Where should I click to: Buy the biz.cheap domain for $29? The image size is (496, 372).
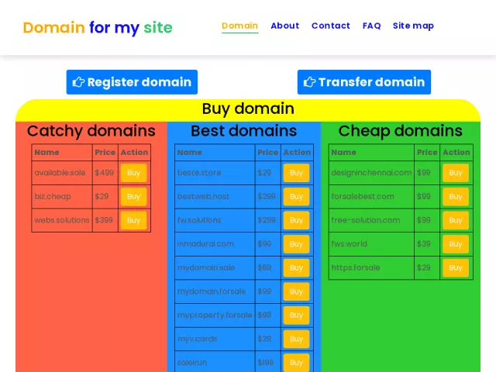point(133,197)
